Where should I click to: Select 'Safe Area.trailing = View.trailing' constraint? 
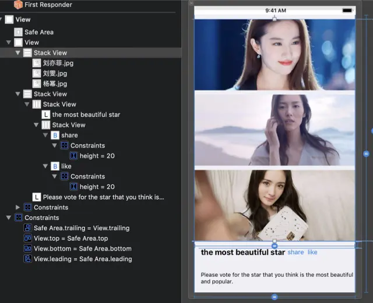(82, 228)
